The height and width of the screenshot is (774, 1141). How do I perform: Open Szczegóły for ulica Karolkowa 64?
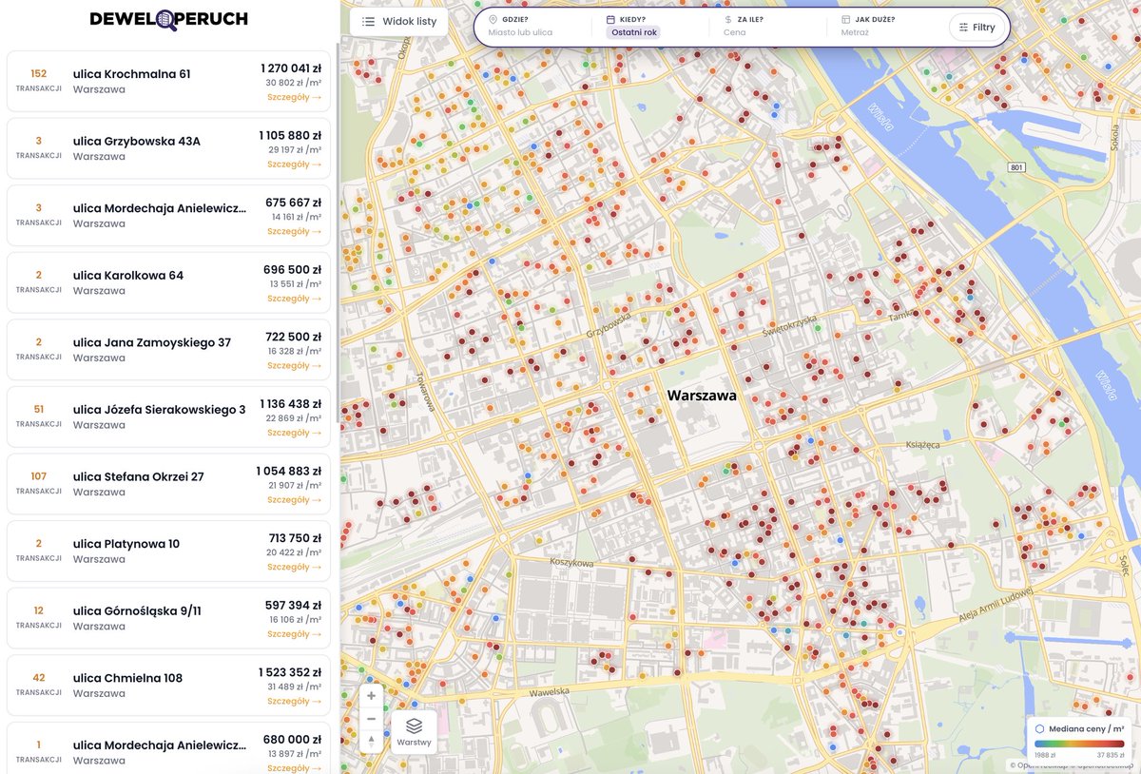pos(294,299)
